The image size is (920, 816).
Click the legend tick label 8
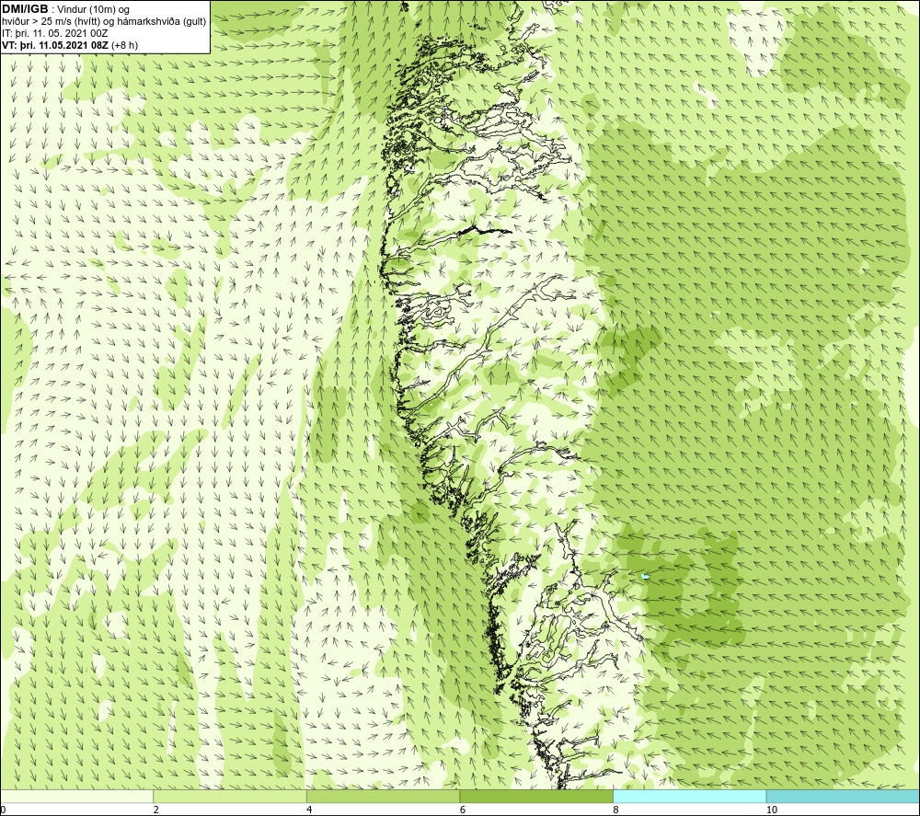coord(616,810)
